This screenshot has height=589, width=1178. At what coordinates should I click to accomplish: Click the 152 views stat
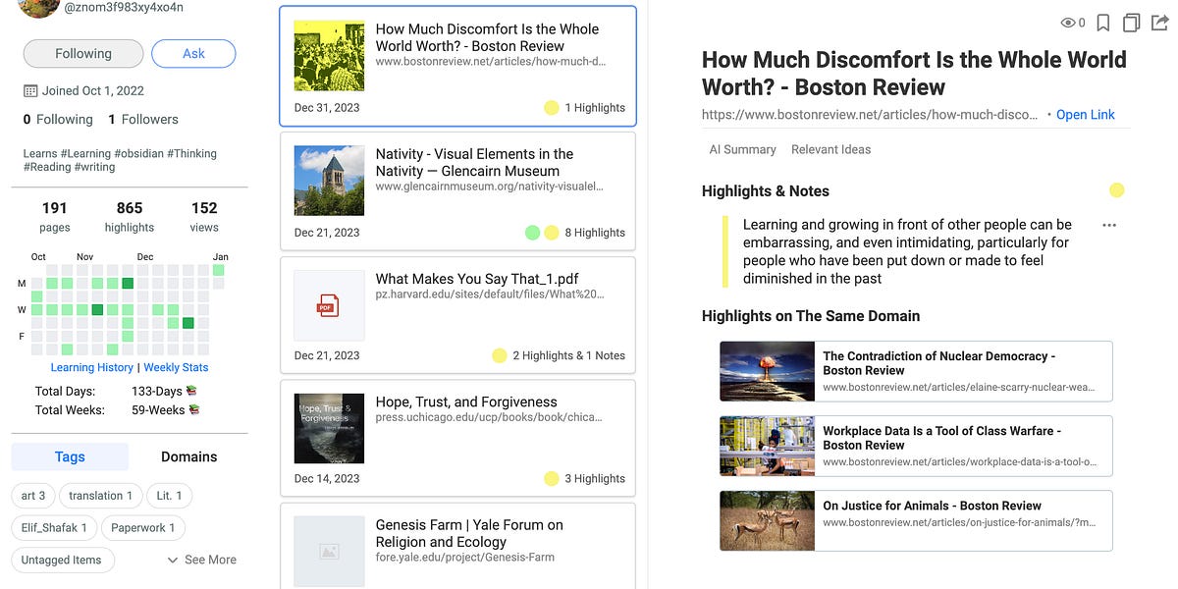coord(204,217)
